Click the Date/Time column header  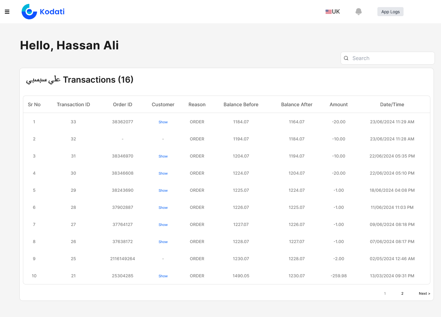point(392,105)
